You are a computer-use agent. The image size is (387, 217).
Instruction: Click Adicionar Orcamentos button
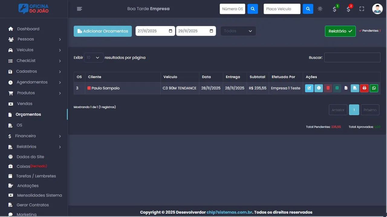point(103,31)
